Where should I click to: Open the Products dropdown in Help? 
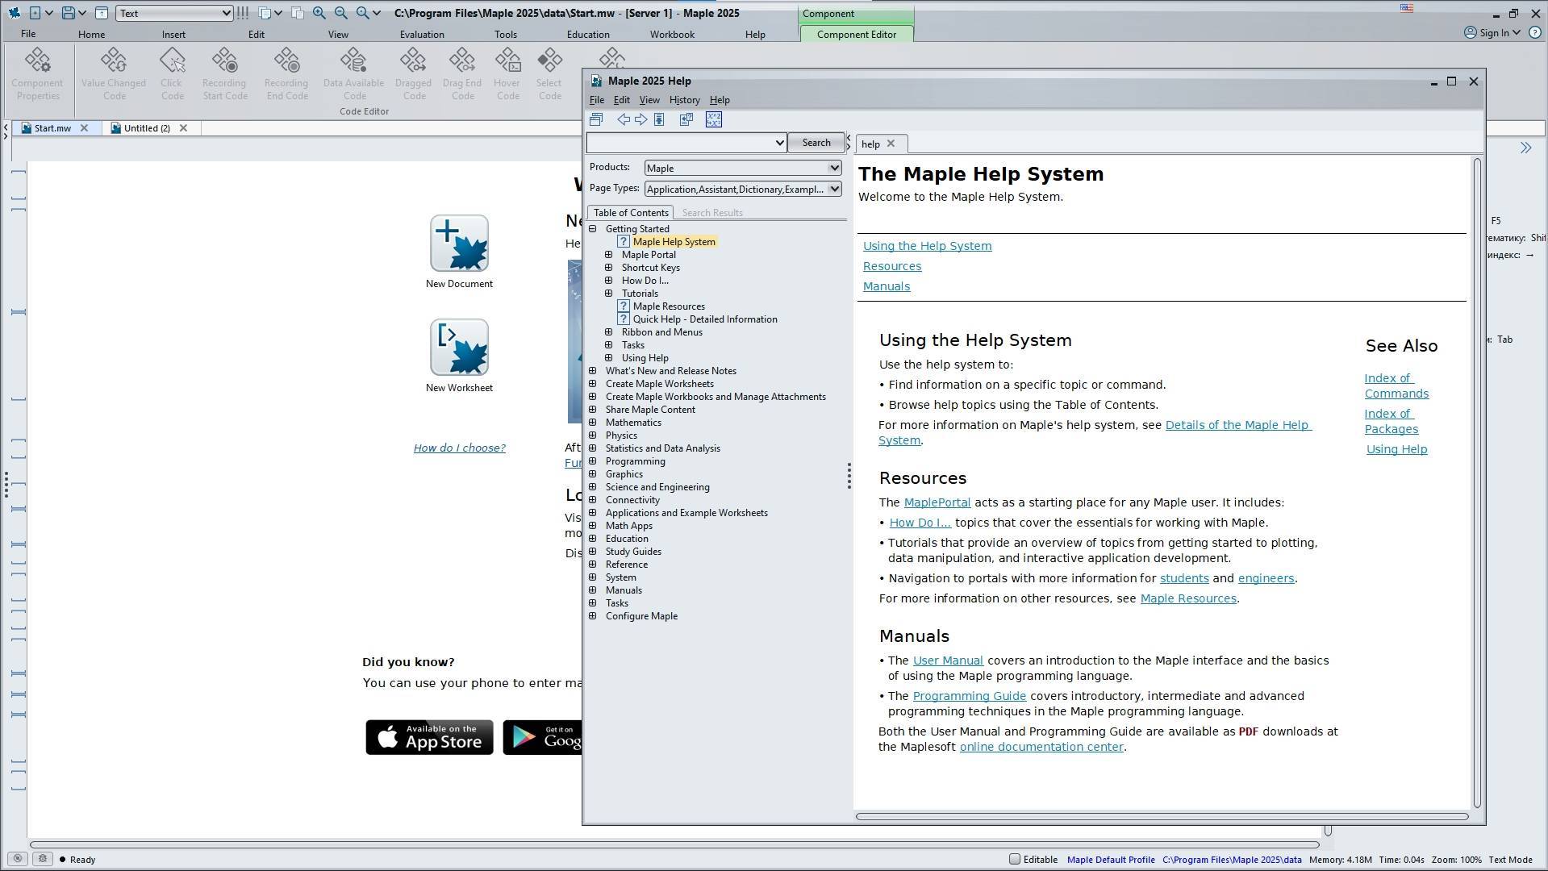[743, 168]
